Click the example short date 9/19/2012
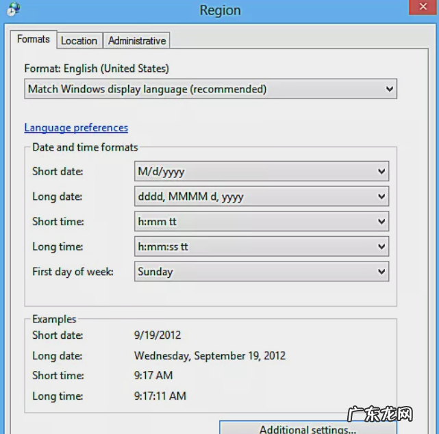439x434 pixels. pos(158,335)
